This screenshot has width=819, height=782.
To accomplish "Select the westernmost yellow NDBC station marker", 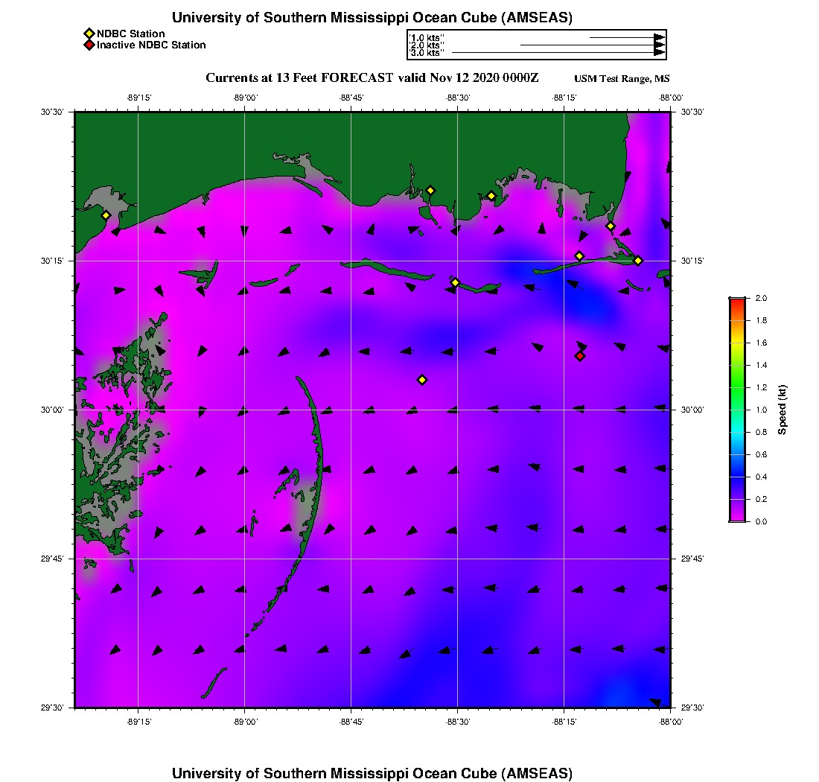I will (x=106, y=215).
